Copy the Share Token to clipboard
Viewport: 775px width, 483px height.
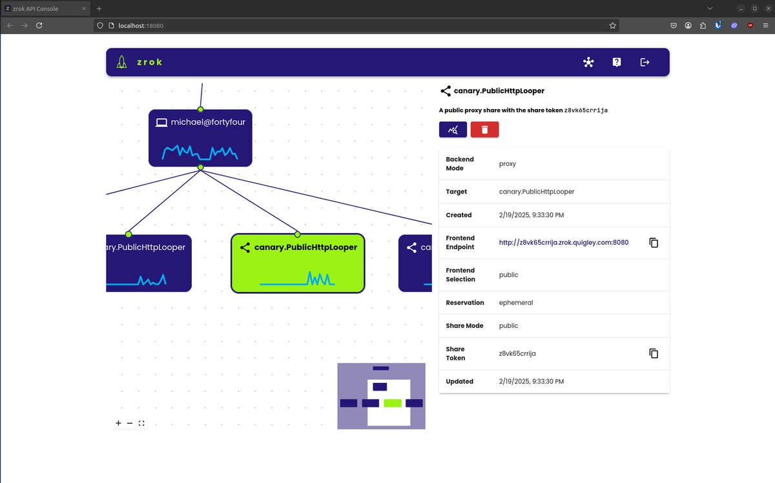[654, 353]
